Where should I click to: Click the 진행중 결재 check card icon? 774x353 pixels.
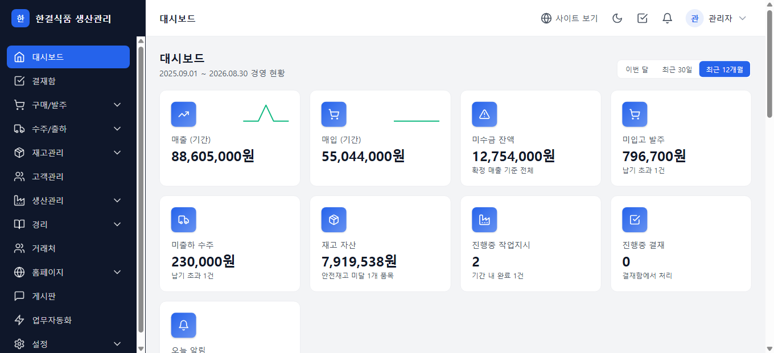pyautogui.click(x=635, y=220)
